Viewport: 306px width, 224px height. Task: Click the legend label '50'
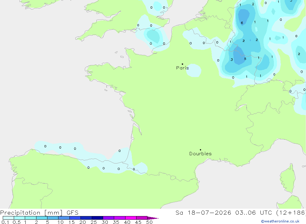[x=149, y=222]
